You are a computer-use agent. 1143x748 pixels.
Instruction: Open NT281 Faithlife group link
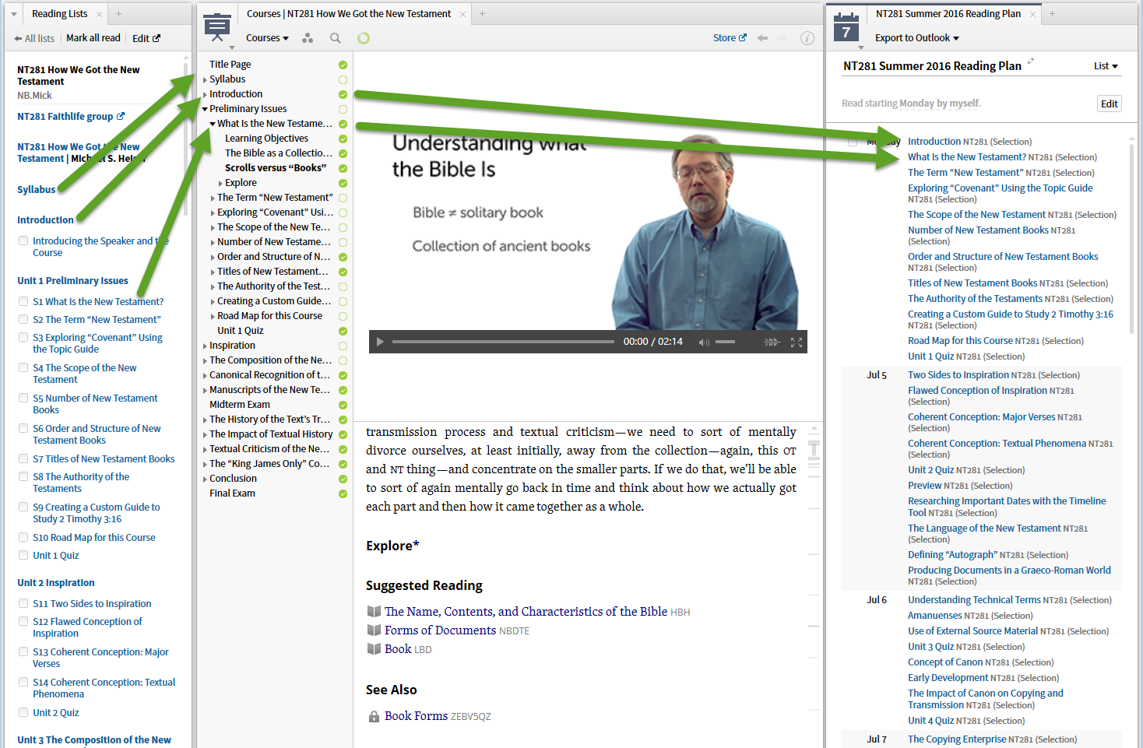tap(70, 117)
